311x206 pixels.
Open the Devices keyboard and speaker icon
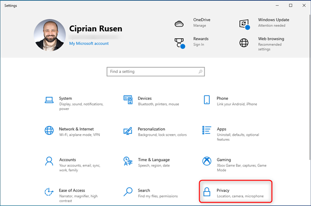(x=128, y=99)
